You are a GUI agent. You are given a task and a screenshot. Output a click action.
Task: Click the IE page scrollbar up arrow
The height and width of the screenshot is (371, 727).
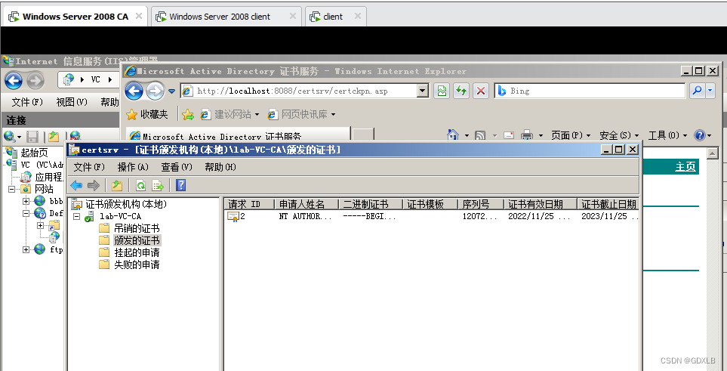click(713, 153)
